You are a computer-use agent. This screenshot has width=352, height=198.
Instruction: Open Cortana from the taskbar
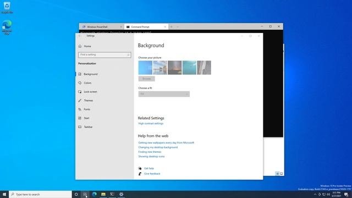click(76, 194)
